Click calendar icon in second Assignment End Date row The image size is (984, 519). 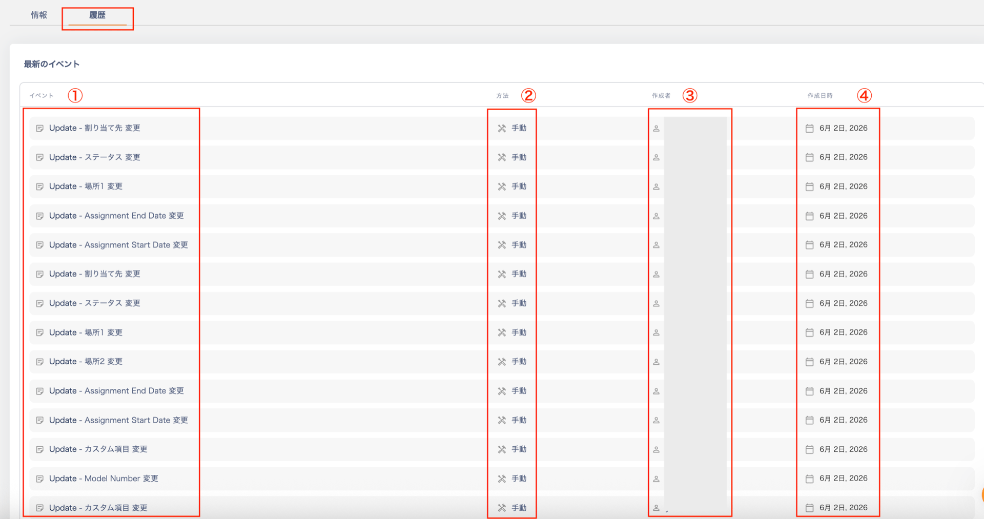click(810, 391)
